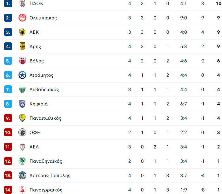Image resolution: width=222 pixels, height=194 pixels.
Task: Click the Λεβαδειακός green striped crest
Action: coord(22,90)
